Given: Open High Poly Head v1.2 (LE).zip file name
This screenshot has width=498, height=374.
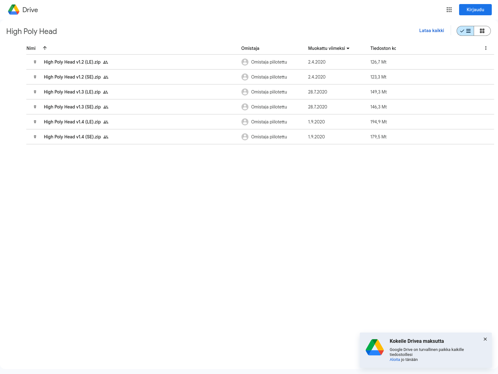Looking at the screenshot, I should point(72,62).
